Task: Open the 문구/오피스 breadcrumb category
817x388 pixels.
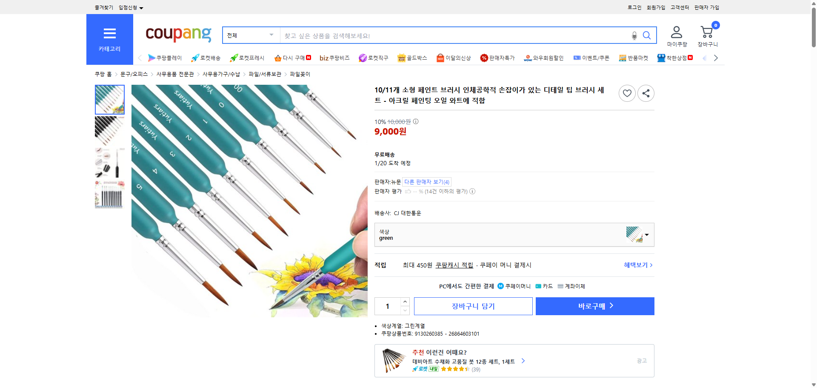Action: [x=134, y=74]
